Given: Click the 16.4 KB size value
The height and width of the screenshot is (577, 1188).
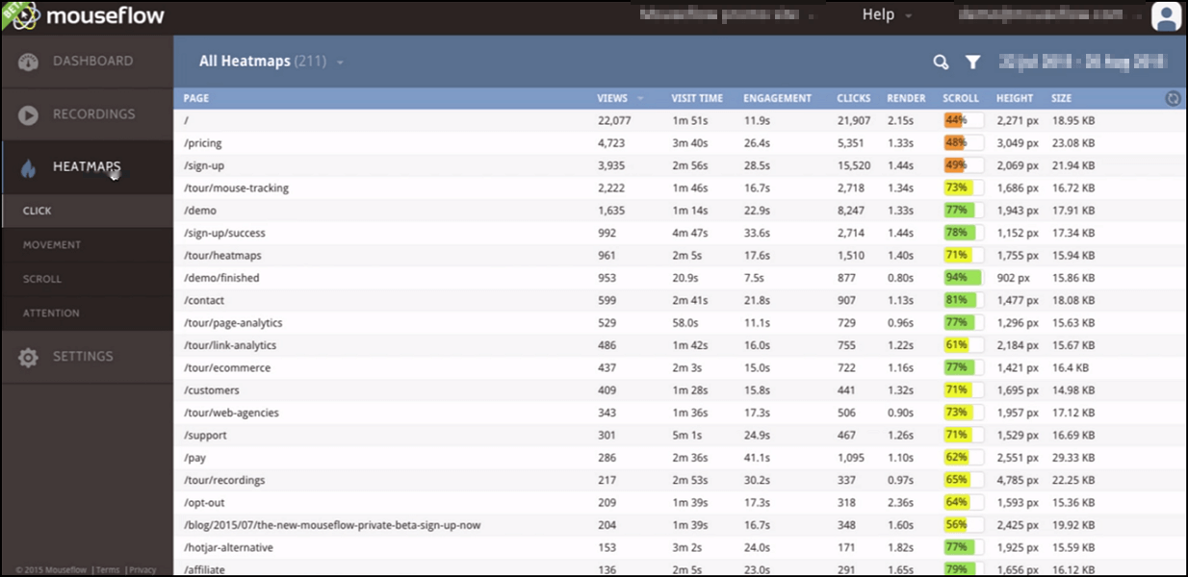Looking at the screenshot, I should click(x=1071, y=368).
